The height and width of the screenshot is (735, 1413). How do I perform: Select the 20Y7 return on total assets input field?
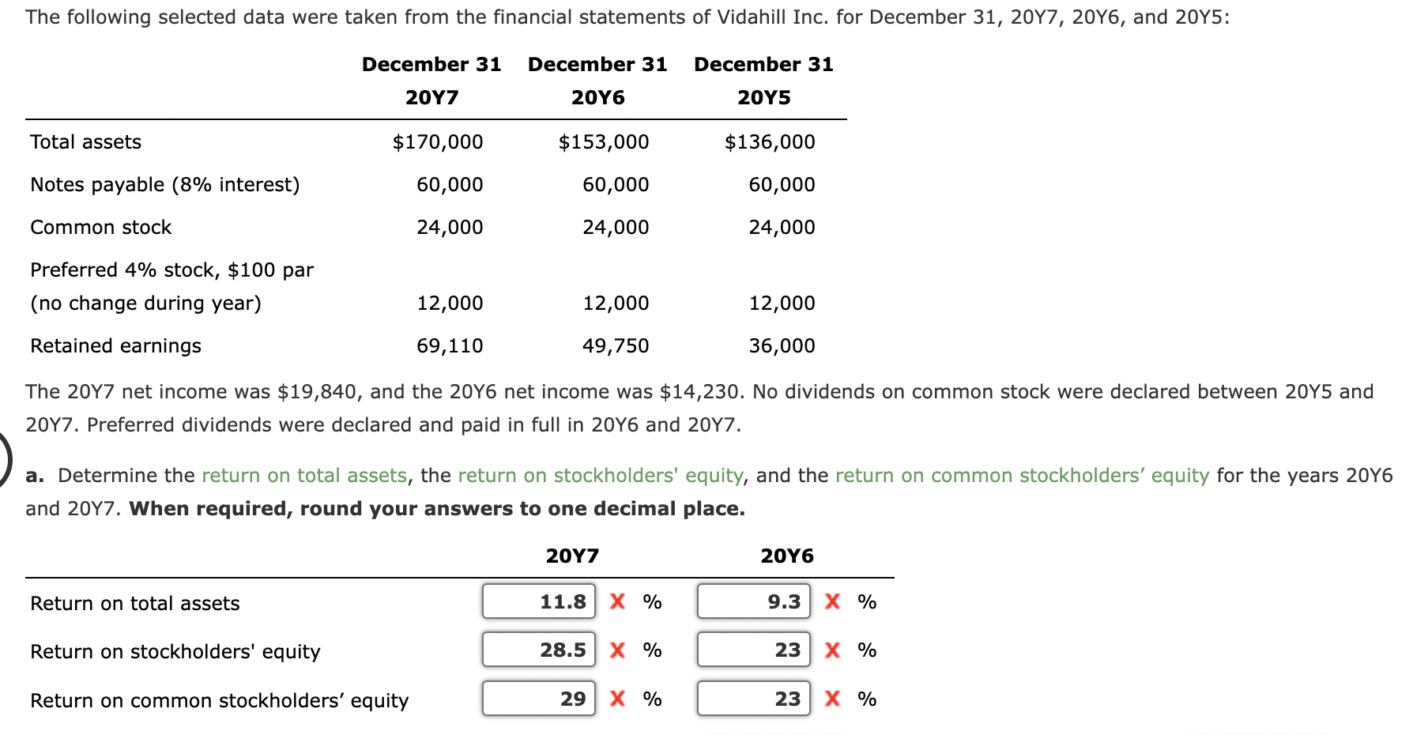click(538, 601)
